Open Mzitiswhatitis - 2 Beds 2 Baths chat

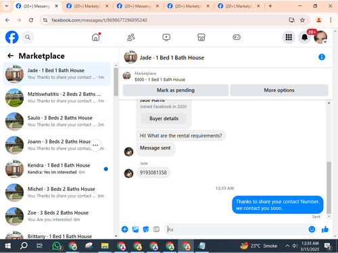(57, 98)
